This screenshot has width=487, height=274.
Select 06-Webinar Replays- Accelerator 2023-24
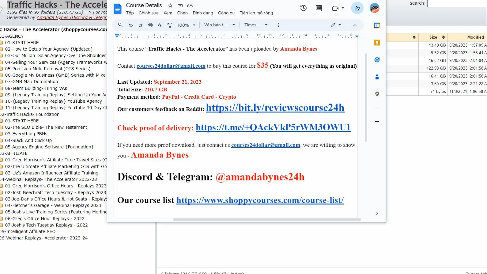tap(44, 238)
